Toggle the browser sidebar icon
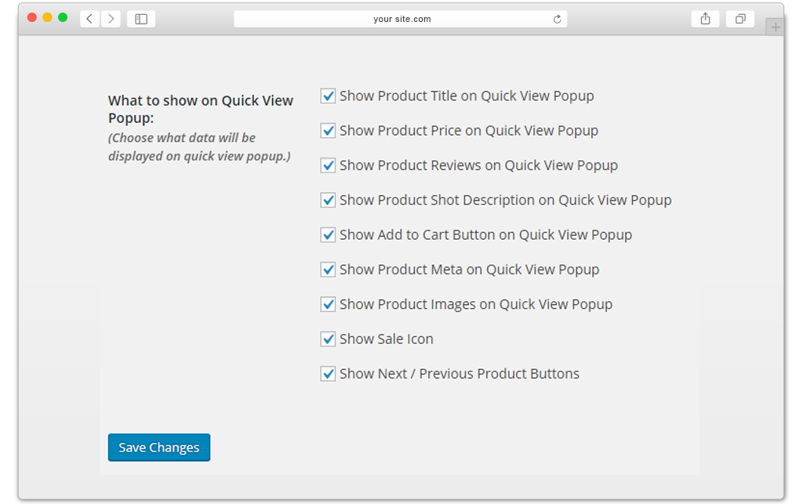 pyautogui.click(x=141, y=19)
